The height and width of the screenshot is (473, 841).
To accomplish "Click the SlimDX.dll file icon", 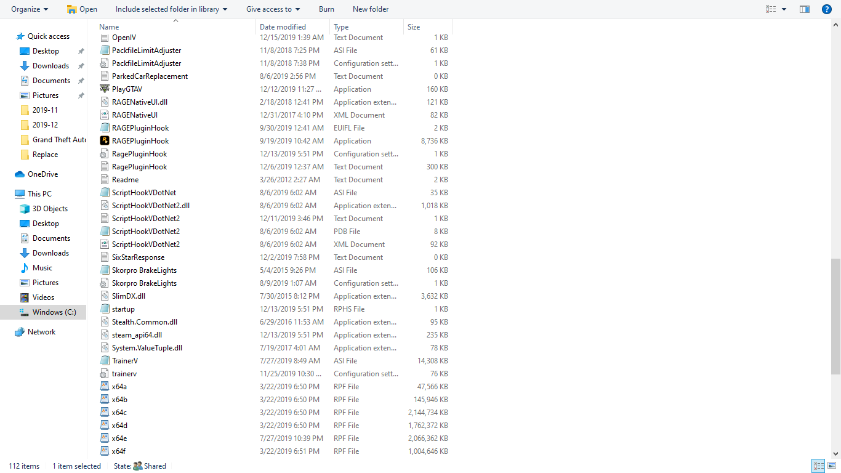I will point(105,296).
